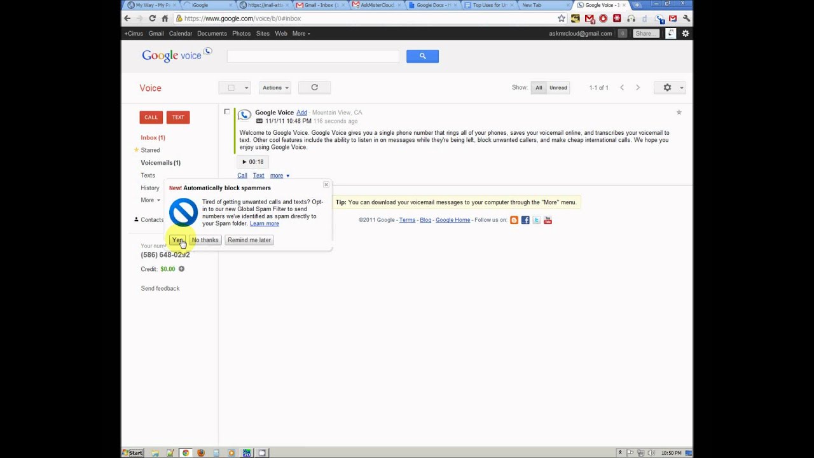Viewport: 814px width, 458px height.
Task: Reload the browser page
Action: [152, 18]
